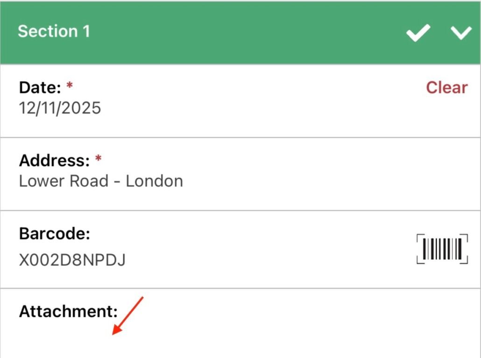
Task: Edit the barcode value X002D8NPDJ
Action: click(72, 260)
